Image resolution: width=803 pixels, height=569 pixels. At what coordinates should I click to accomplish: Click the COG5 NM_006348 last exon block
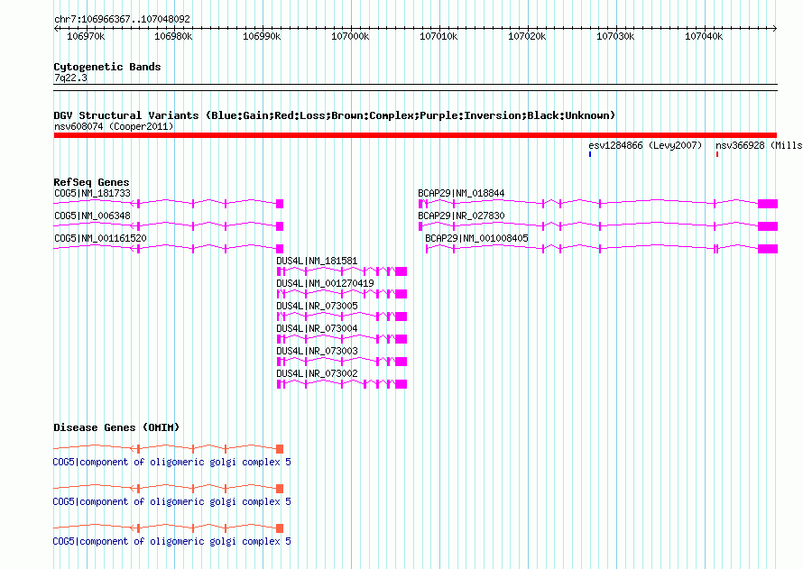(280, 226)
